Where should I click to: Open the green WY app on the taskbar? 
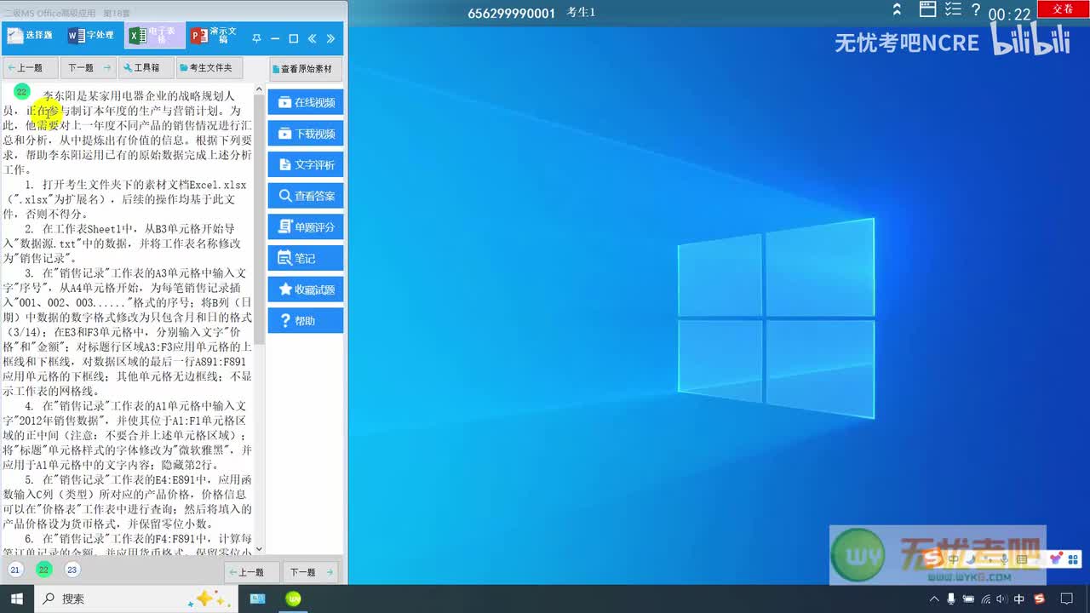point(294,599)
